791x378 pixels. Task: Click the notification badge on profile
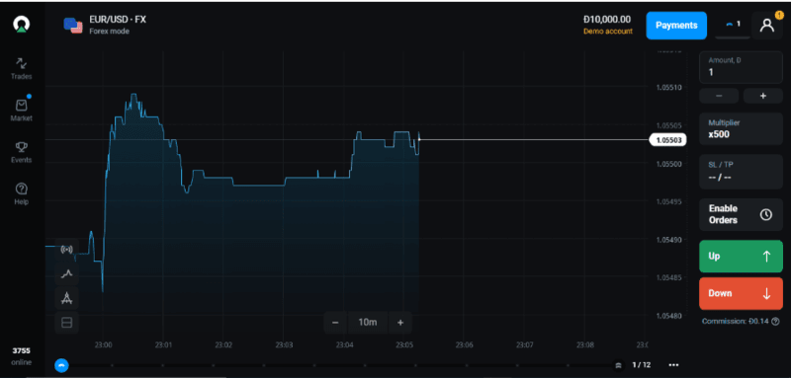779,15
